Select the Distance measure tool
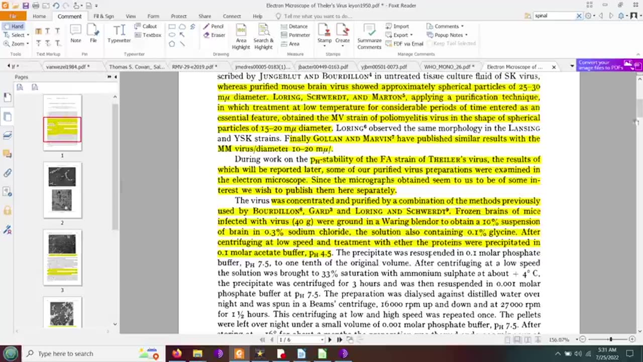643x362 pixels. pyautogui.click(x=294, y=26)
